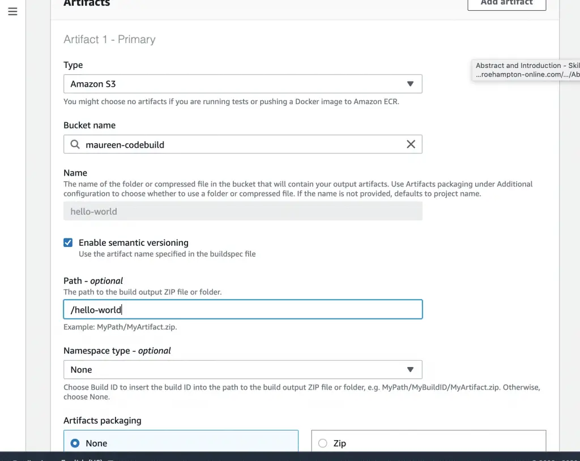580x461 pixels.
Task: Expand the Namespace type dropdown showing None
Action: [242, 370]
